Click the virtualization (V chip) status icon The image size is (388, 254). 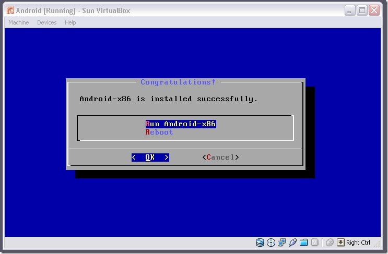click(x=314, y=243)
